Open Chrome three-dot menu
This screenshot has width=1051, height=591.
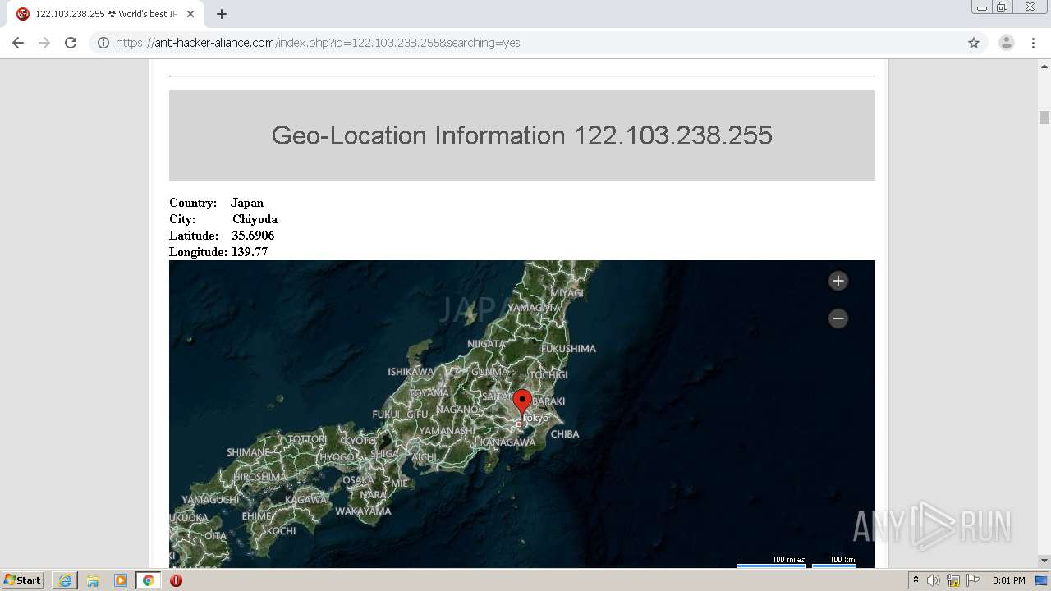[1034, 43]
